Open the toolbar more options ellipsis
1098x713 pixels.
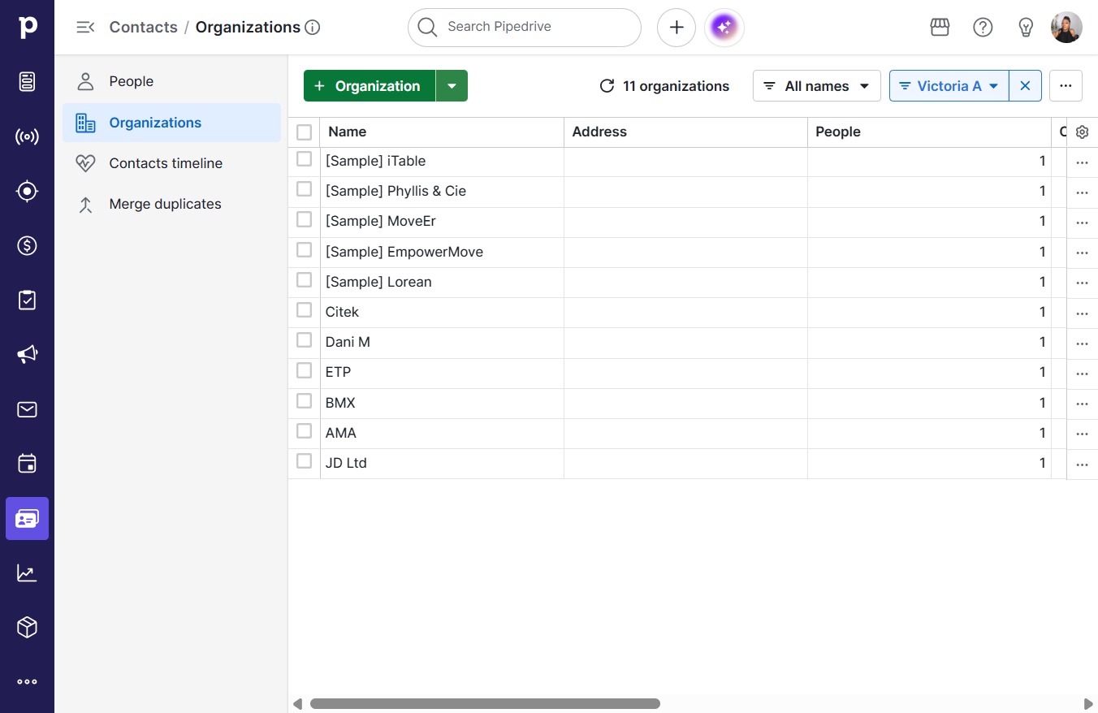1066,86
